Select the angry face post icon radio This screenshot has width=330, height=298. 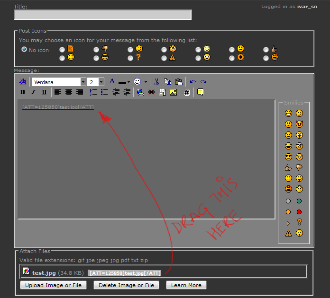pyautogui.click(x=266, y=58)
